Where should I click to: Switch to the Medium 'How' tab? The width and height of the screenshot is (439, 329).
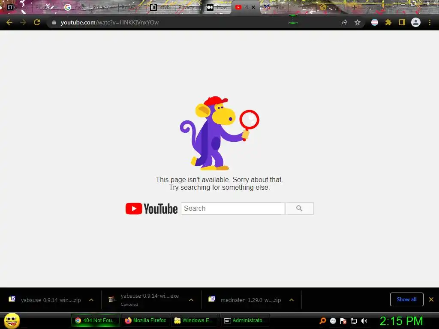(217, 7)
